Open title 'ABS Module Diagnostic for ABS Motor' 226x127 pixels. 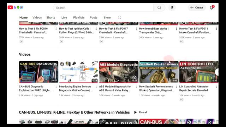[115, 89]
